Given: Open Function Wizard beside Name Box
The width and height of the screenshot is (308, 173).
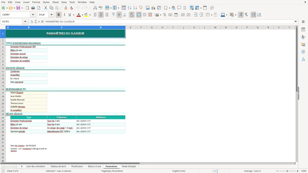Looking at the screenshot, I should click(32, 22).
